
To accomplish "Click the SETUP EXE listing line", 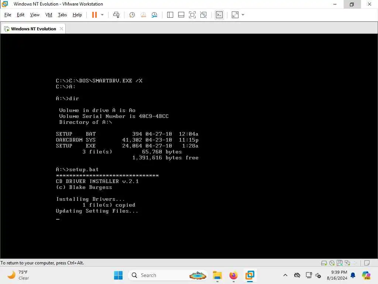I will click(127, 146).
